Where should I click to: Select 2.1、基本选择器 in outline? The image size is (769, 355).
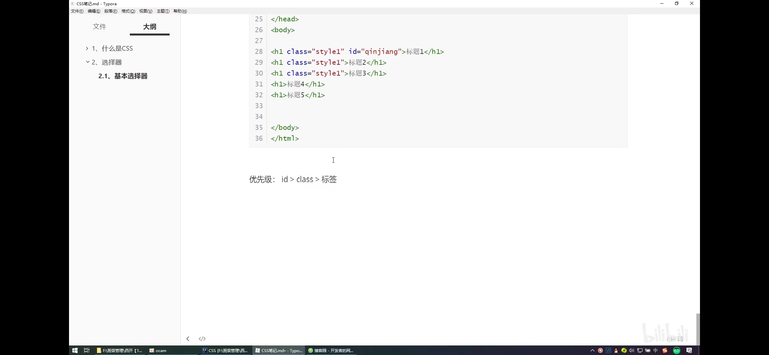click(123, 76)
